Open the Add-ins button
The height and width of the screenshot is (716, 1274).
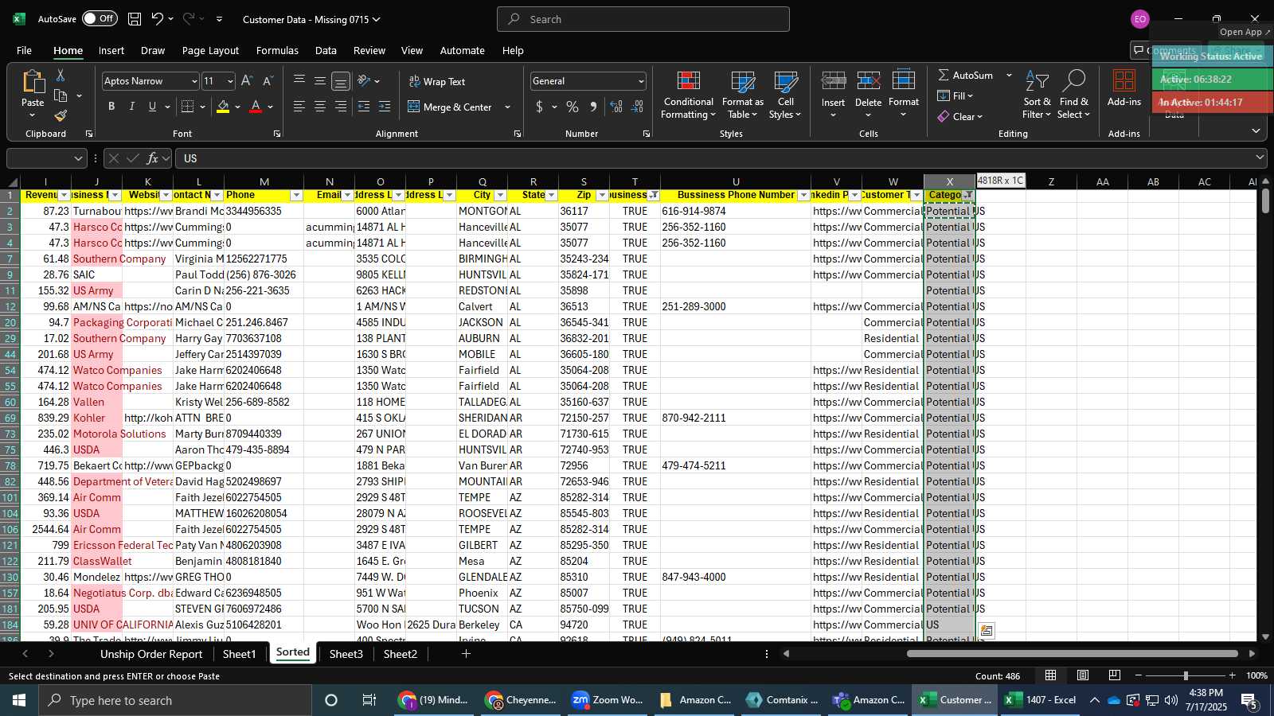click(x=1124, y=89)
